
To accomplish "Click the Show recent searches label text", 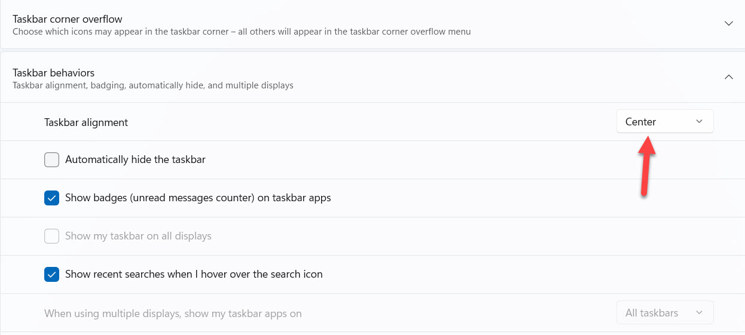I will pyautogui.click(x=194, y=275).
